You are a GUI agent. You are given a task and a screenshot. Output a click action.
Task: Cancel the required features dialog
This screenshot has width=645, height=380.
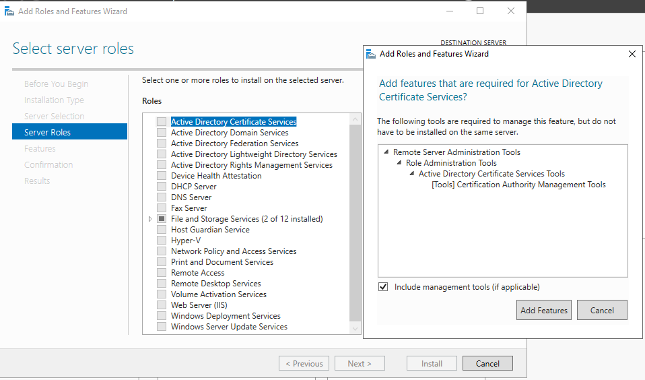602,310
